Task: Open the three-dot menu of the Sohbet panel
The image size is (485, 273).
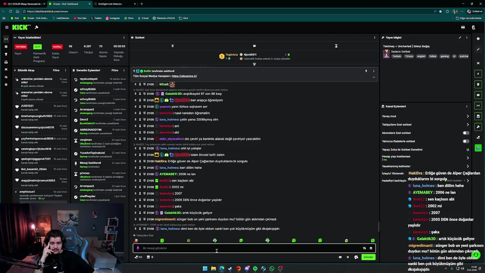Action: [375, 38]
